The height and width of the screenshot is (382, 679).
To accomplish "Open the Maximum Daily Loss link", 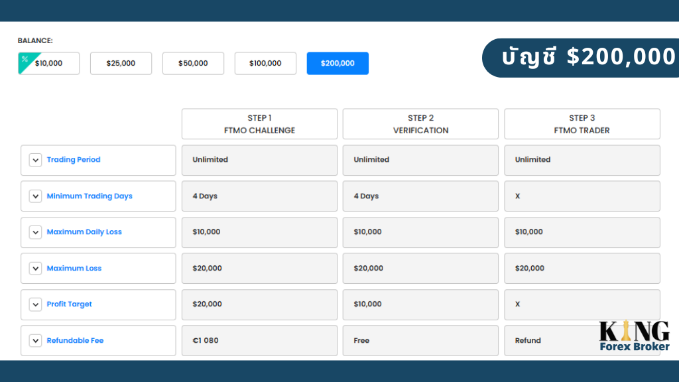I will coord(84,232).
